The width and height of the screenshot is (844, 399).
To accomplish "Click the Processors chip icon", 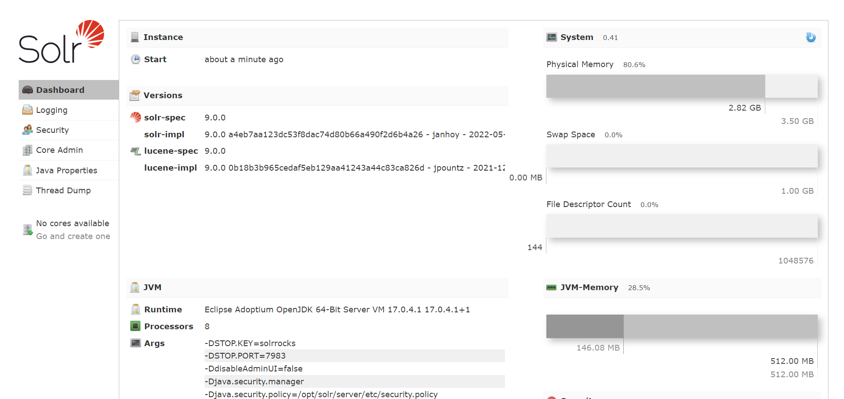I will click(135, 326).
